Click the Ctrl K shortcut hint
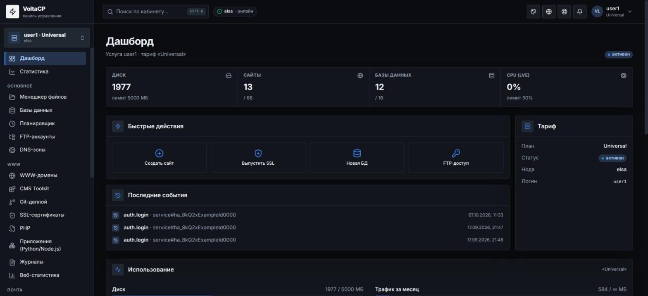This screenshot has width=648, height=296. coord(196,12)
